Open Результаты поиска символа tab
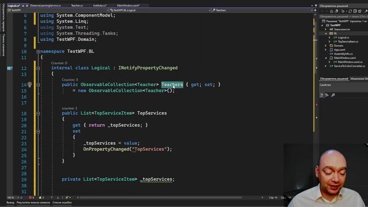The image size is (368, 207). pyautogui.click(x=33, y=202)
